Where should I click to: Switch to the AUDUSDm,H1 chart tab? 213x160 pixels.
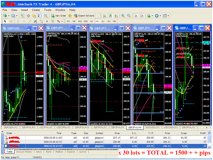[x=153, y=127]
